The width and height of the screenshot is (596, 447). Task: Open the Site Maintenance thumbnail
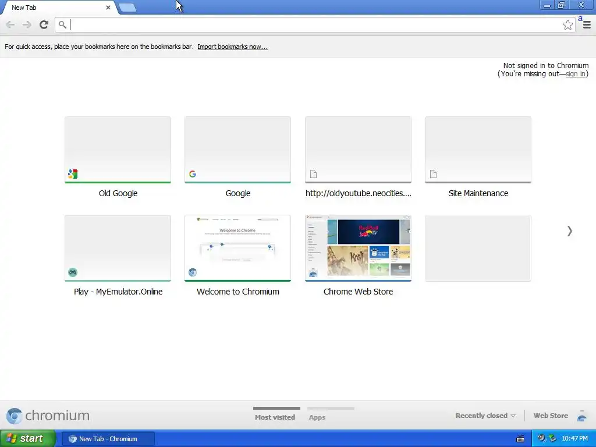tap(478, 150)
